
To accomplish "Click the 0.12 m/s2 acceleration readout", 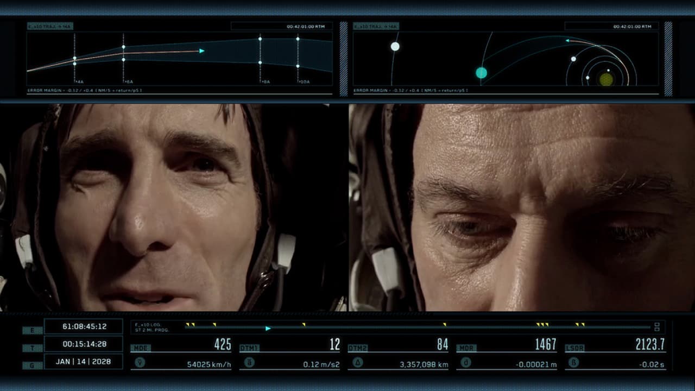I will coord(321,365).
